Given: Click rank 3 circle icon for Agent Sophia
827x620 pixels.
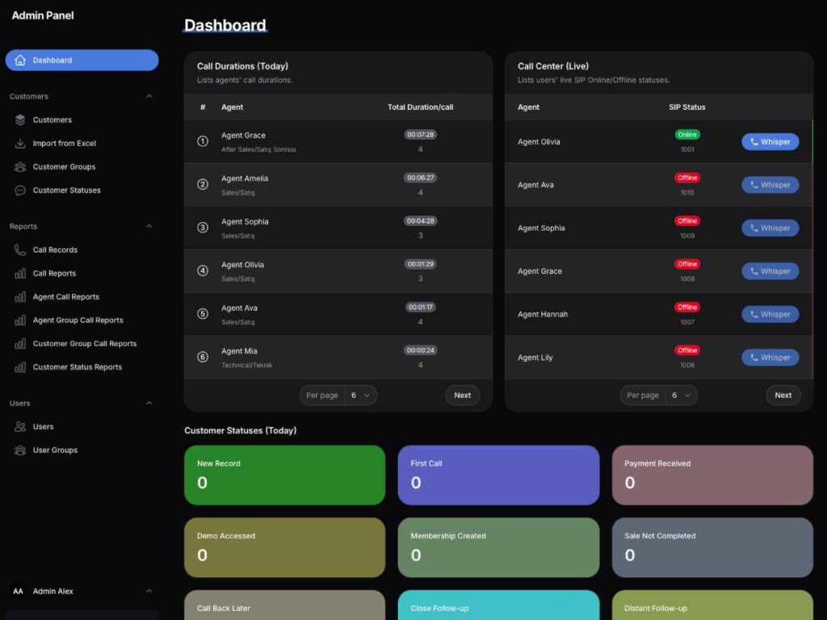Looking at the screenshot, I should (x=203, y=228).
